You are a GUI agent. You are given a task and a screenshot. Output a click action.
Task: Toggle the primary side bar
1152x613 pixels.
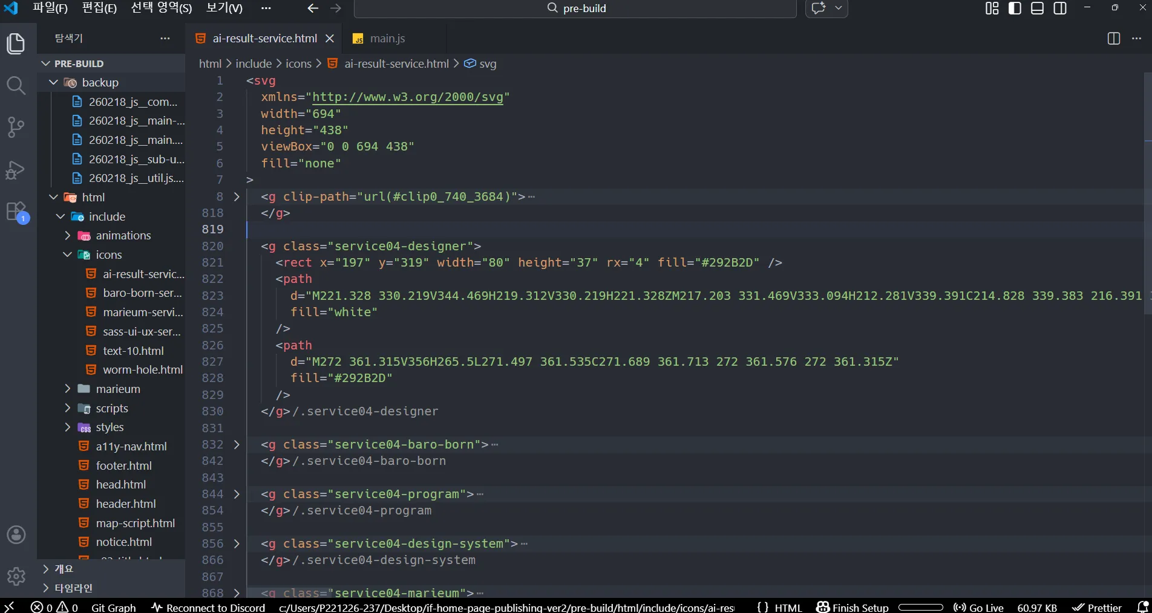click(1015, 8)
